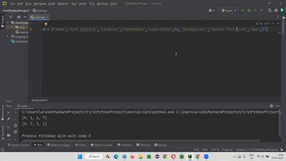Stop process in the Run panel
This screenshot has height=161, width=286.
(8, 127)
